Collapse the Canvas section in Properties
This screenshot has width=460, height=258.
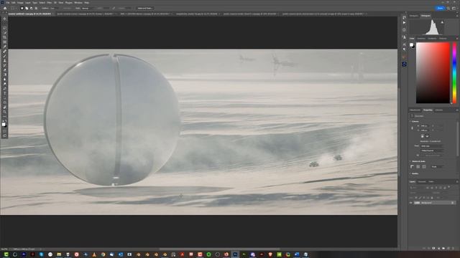[x=410, y=121]
